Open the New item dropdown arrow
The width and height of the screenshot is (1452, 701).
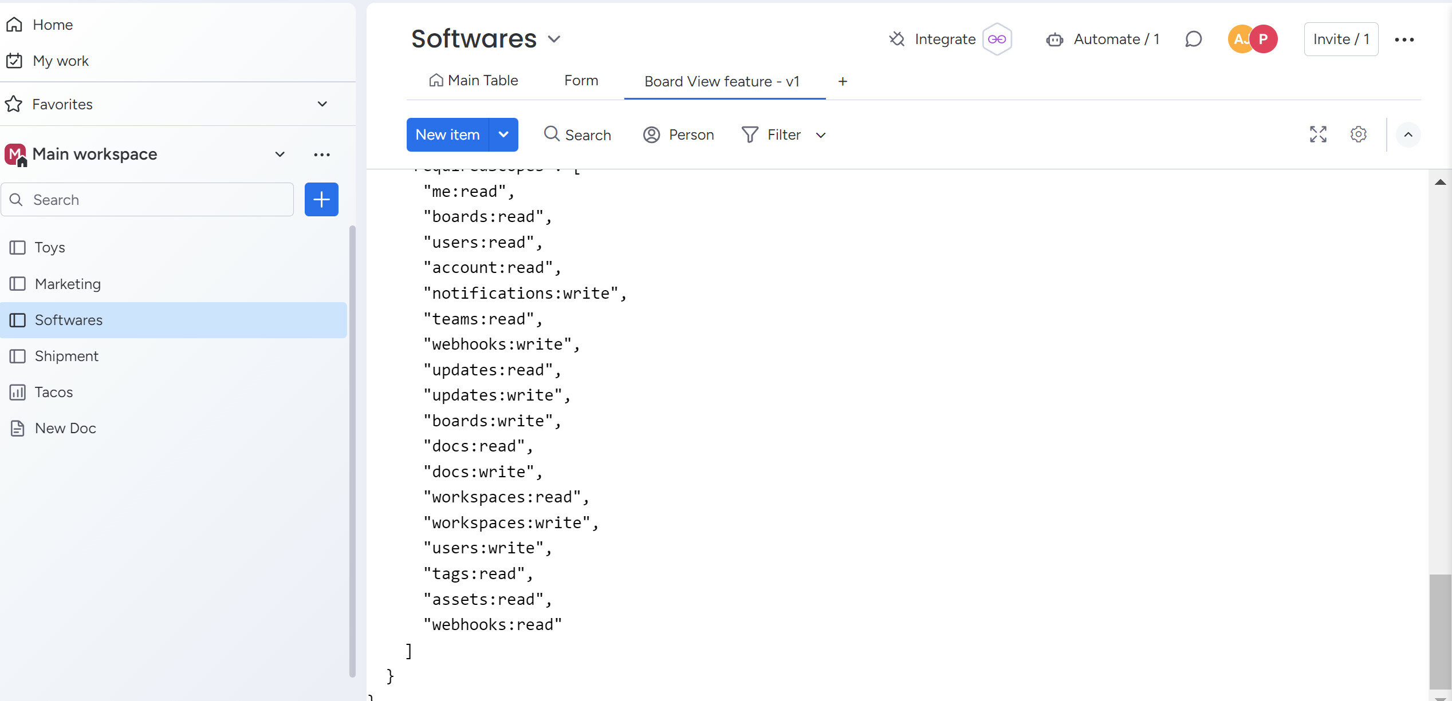tap(503, 134)
